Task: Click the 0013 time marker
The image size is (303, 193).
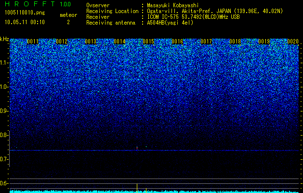Action: [x=91, y=41]
